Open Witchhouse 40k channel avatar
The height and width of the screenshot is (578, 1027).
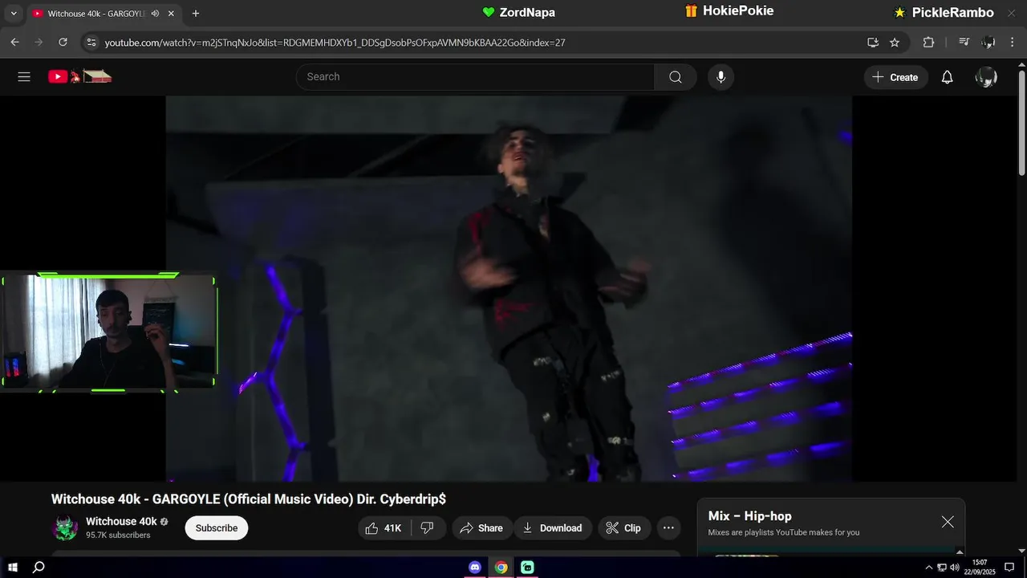[65, 527]
